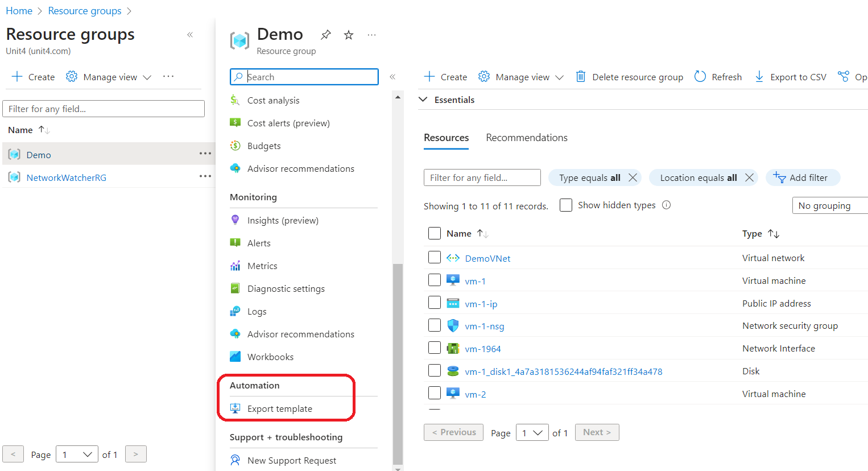Viewport: 868px width, 471px height.
Task: Click the vm-1964 network interface icon
Action: 453,348
